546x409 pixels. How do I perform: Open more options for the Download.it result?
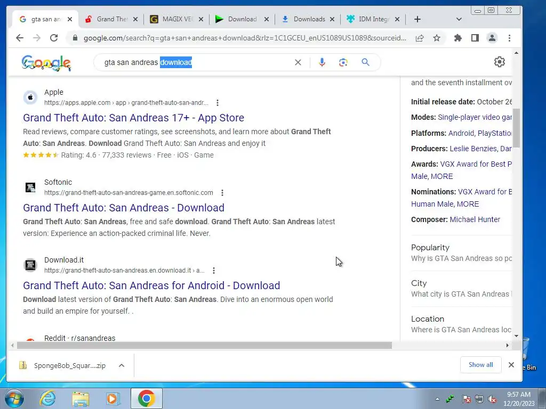tap(214, 270)
